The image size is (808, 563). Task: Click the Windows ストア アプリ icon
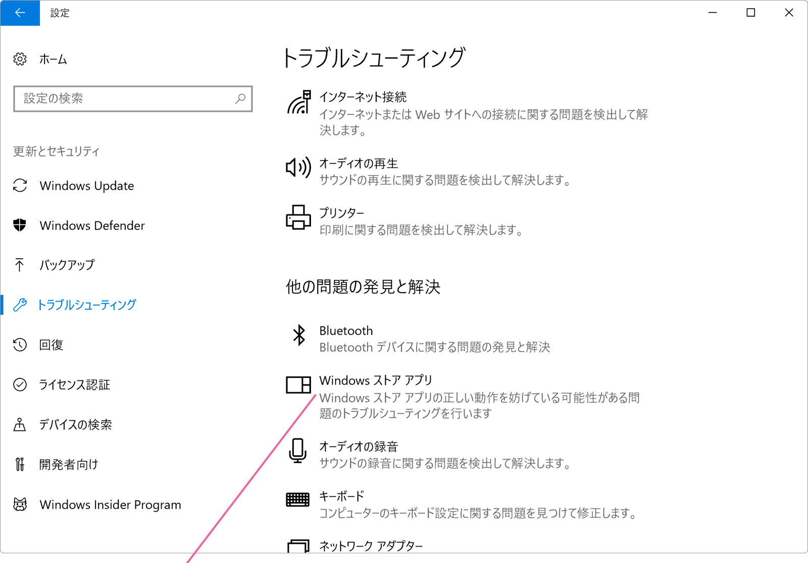[x=298, y=384]
